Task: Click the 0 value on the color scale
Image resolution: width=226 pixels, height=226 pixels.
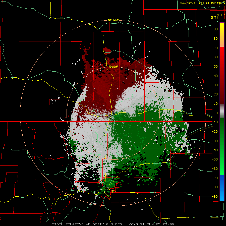Action: tap(217, 113)
